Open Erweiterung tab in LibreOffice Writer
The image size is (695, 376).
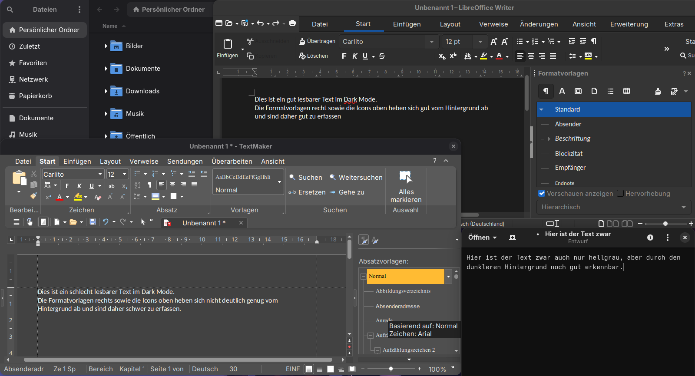point(629,24)
